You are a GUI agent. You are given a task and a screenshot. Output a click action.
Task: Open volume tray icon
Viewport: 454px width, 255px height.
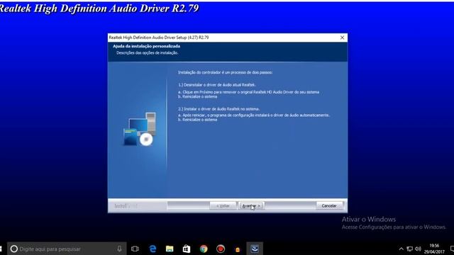coord(418,249)
